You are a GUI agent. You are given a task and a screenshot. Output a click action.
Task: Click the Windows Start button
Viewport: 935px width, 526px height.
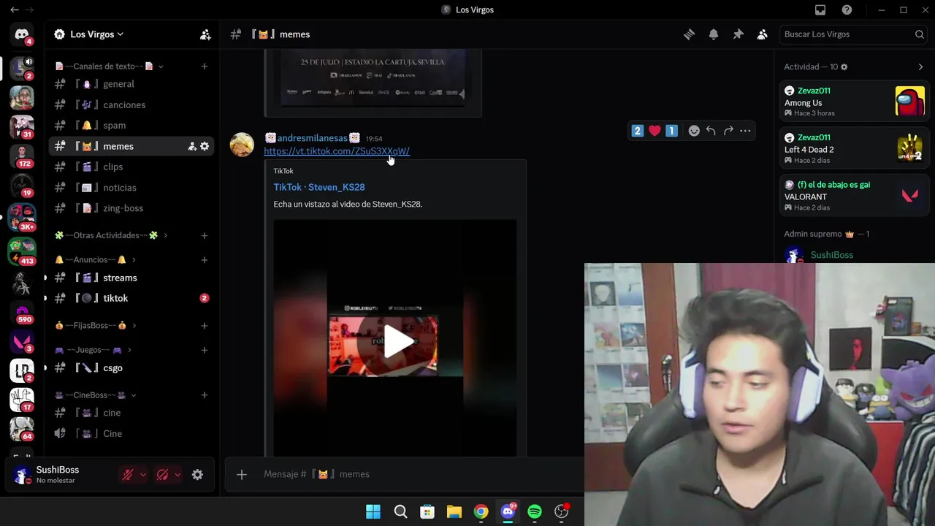(x=373, y=511)
